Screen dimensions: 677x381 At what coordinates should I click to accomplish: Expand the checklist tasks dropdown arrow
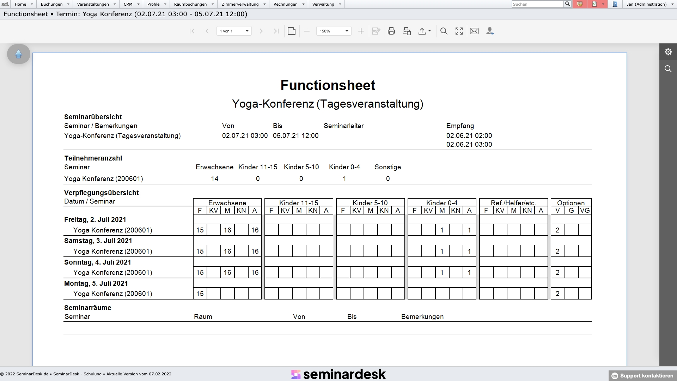[x=603, y=4]
